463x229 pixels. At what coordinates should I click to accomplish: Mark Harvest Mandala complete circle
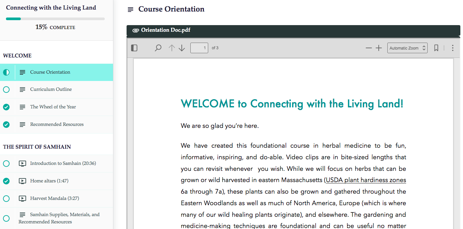click(x=6, y=199)
